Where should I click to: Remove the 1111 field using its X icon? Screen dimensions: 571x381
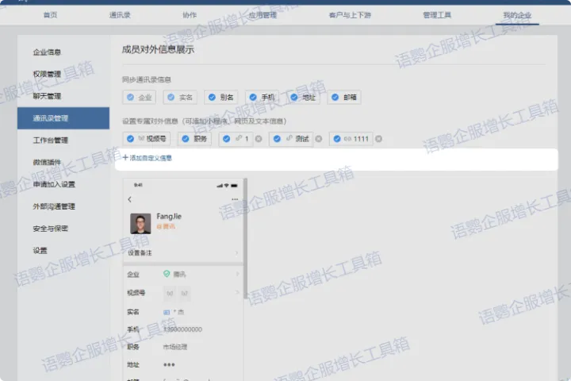[x=378, y=139]
